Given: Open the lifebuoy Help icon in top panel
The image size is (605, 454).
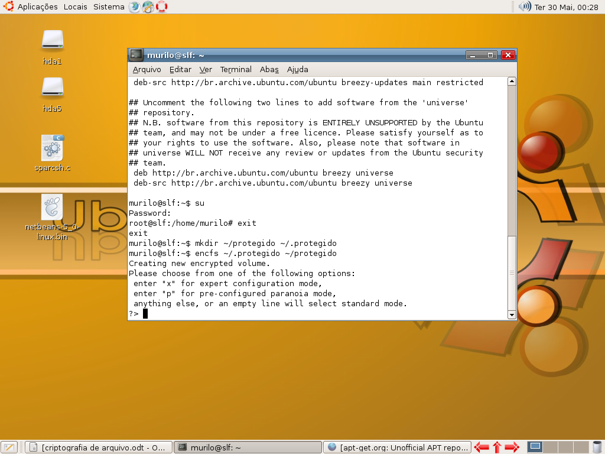Looking at the screenshot, I should [161, 7].
